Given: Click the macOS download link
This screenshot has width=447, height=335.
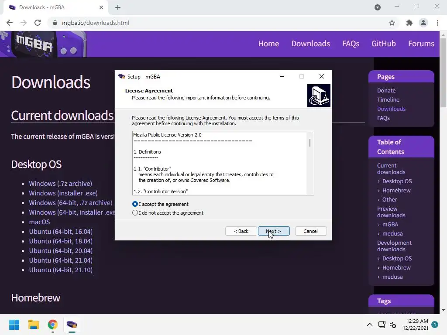Looking at the screenshot, I should pos(39,222).
